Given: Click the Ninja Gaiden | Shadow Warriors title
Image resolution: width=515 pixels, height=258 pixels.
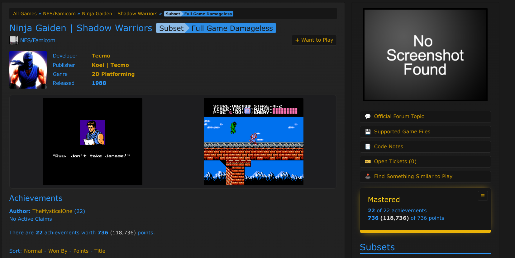Looking at the screenshot, I should pos(81,28).
